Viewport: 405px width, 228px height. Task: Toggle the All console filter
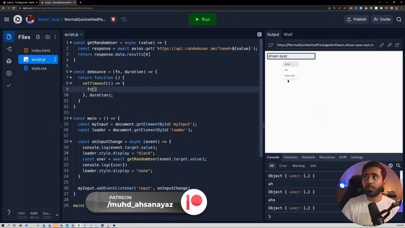tap(271, 166)
